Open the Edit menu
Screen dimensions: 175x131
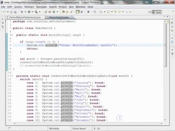pyautogui.click(x=9, y=7)
